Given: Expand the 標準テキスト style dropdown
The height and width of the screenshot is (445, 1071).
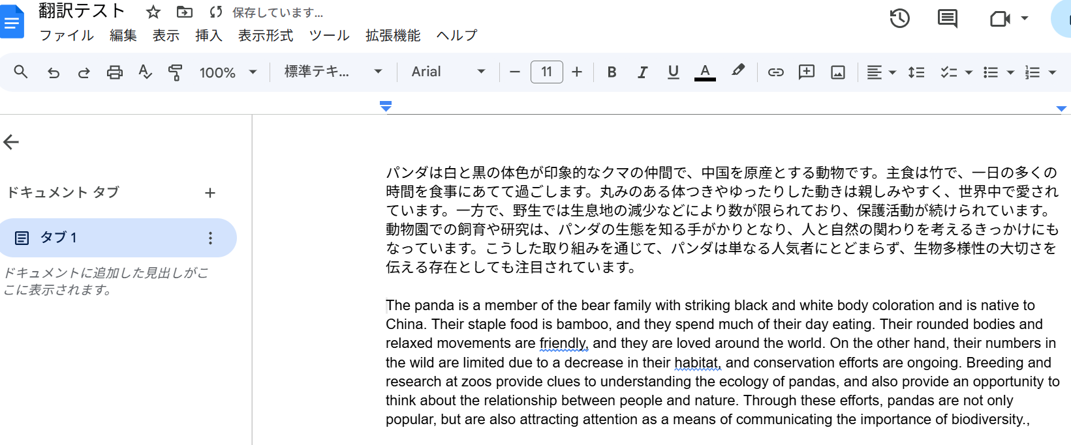Looking at the screenshot, I should 333,72.
